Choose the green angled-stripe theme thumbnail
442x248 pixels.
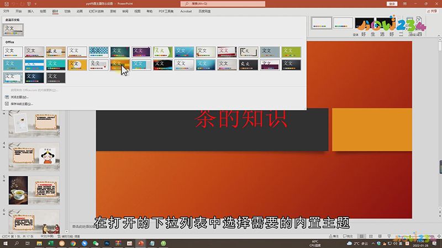coord(163,52)
